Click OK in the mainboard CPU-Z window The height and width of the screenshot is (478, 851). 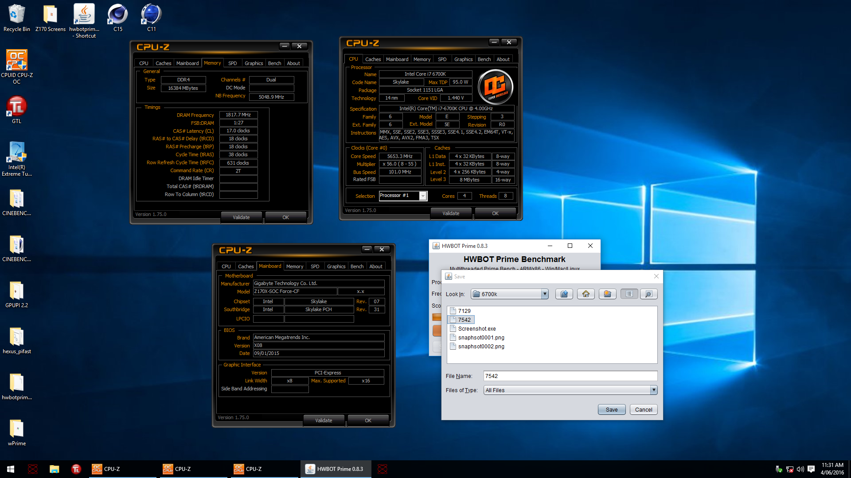[368, 420]
